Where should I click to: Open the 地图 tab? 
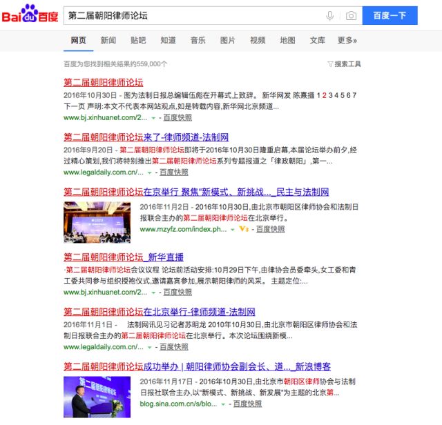click(287, 40)
